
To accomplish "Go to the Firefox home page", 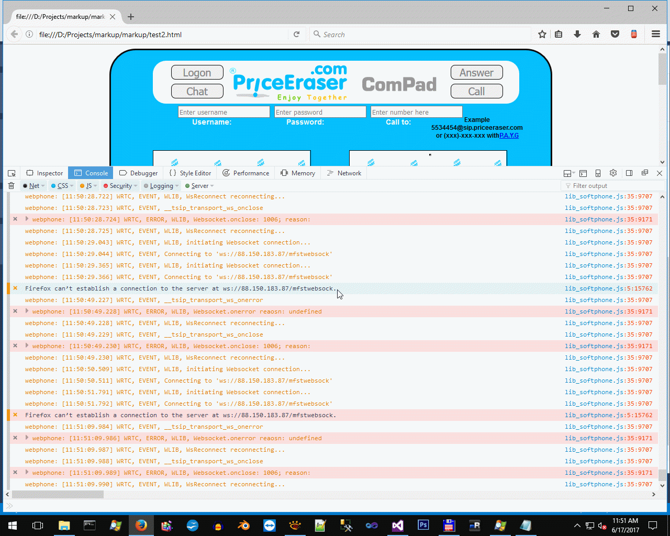I will pos(596,35).
